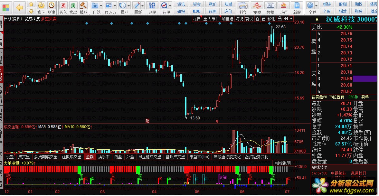Click the BBD button
The height and width of the screenshot is (196, 379).
point(197,11)
